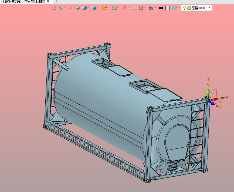
Task: Expand the shaded cube dropdown arrow
Action: (x=89, y=8)
